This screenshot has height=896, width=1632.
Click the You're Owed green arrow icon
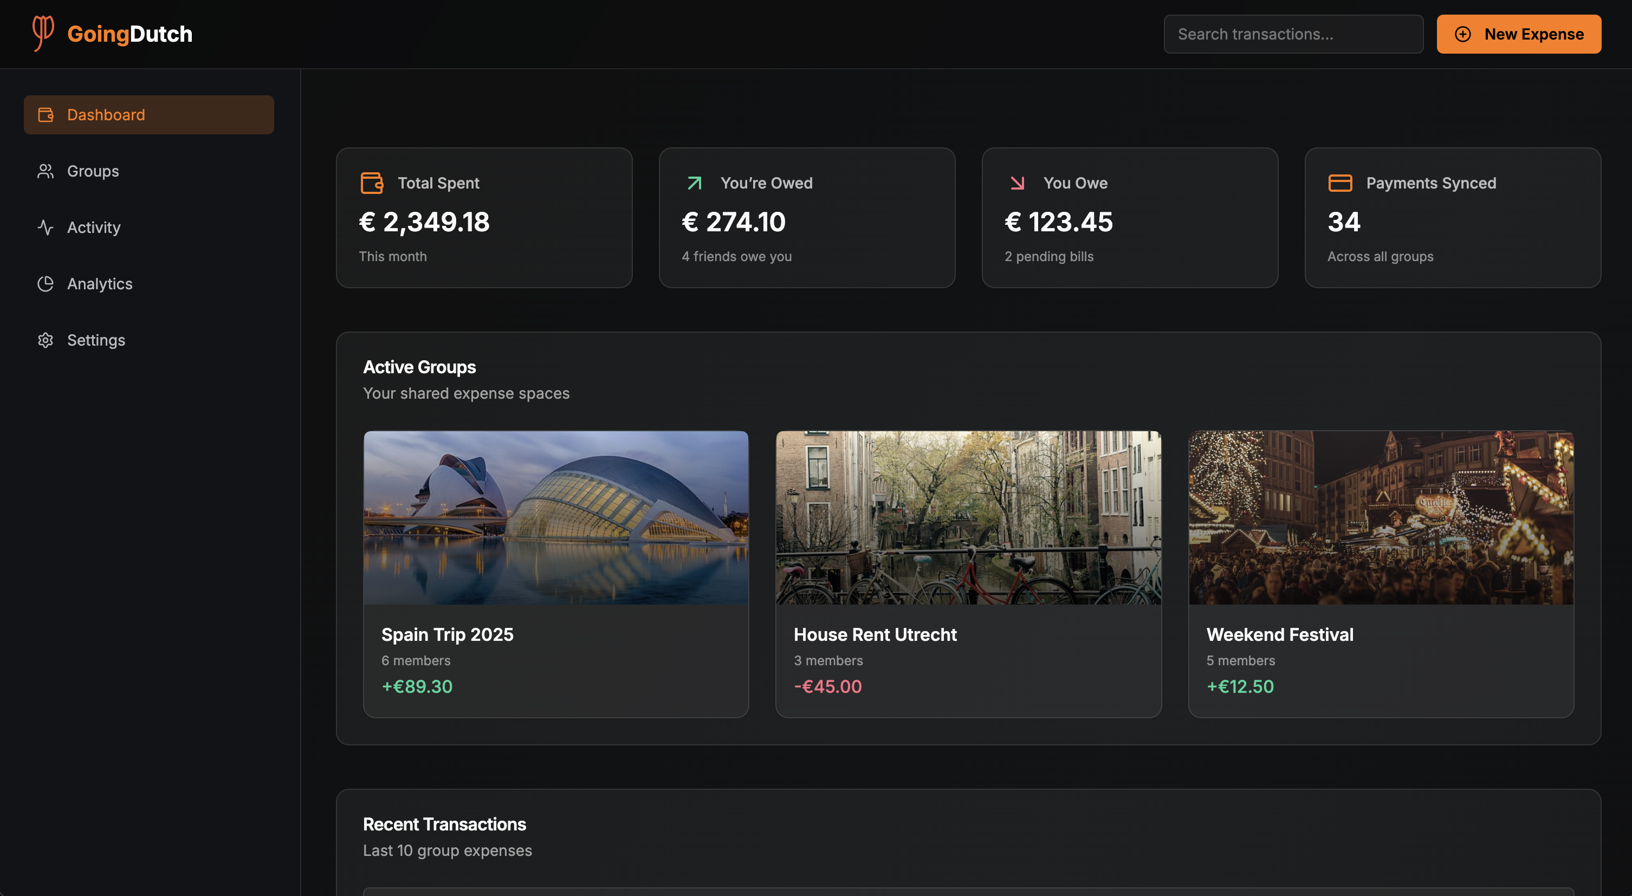tap(695, 183)
